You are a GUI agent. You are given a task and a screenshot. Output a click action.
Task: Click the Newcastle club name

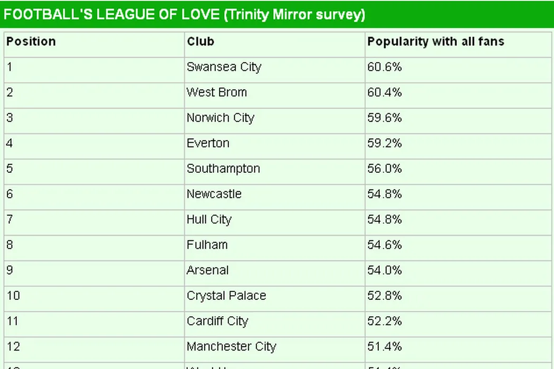214,194
